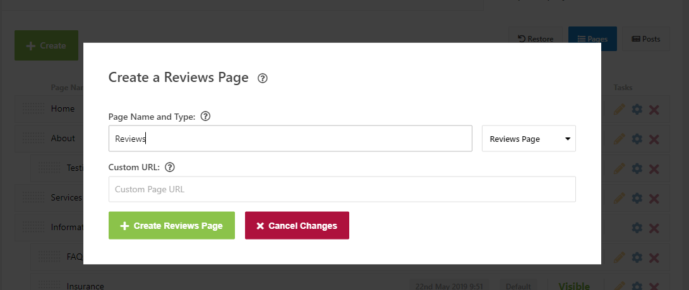
Task: Open the Reviews Page type dropdown
Action: coord(529,139)
